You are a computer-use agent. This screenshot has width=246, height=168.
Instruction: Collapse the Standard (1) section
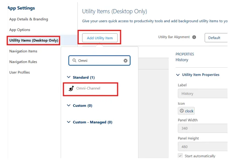point(69,77)
